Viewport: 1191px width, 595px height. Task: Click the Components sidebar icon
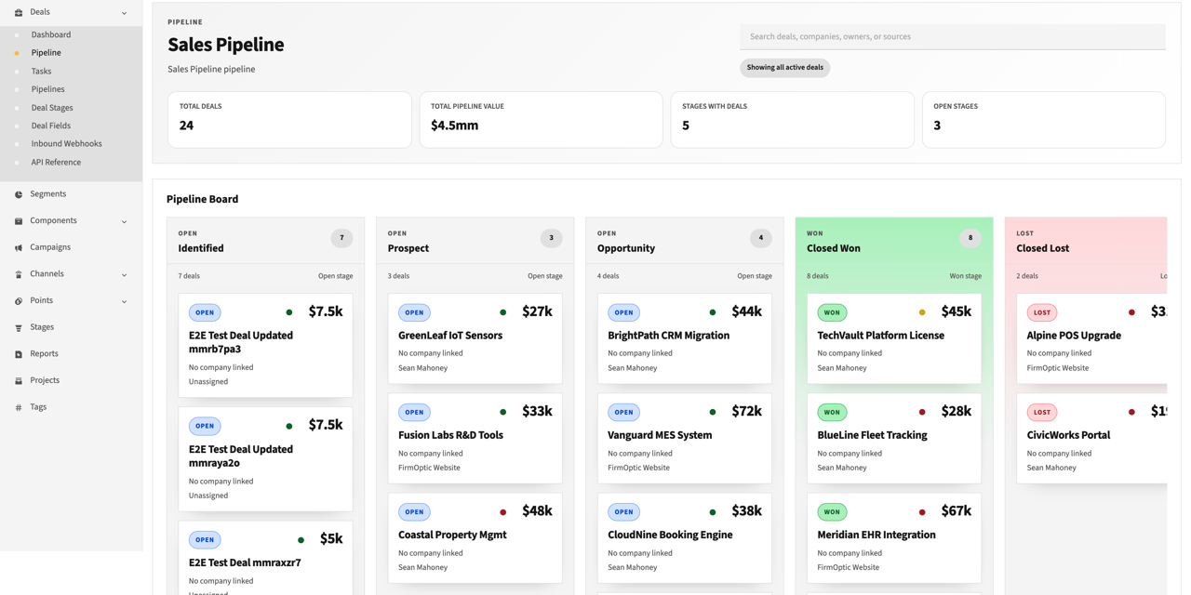point(19,221)
